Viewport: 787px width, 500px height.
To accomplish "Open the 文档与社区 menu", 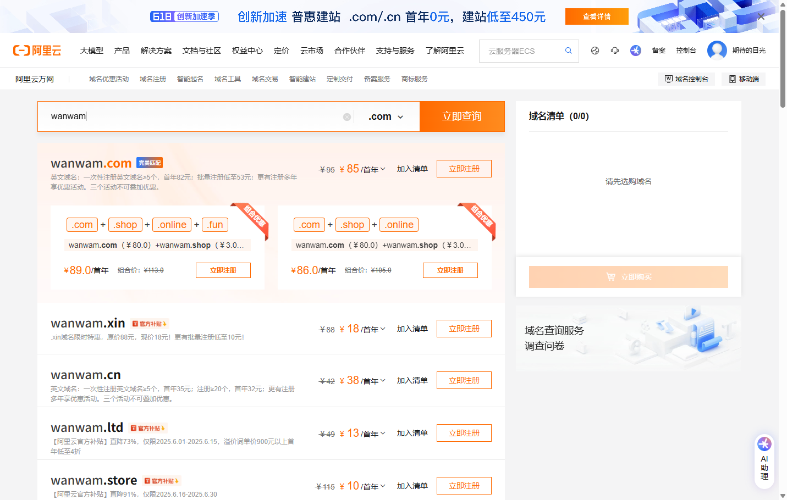I will click(202, 51).
